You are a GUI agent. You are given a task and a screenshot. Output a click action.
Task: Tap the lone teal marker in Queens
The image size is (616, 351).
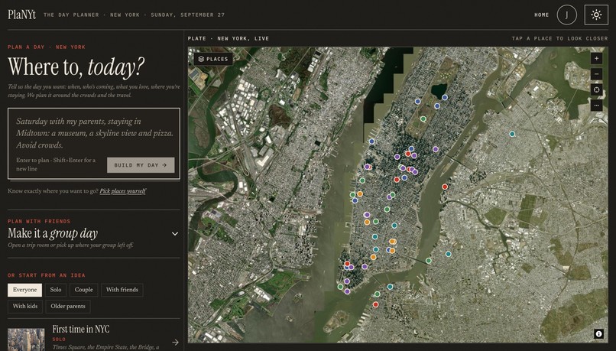(x=512, y=134)
